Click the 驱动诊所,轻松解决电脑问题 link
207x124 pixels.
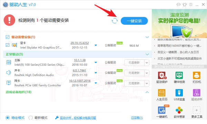(x=78, y=118)
